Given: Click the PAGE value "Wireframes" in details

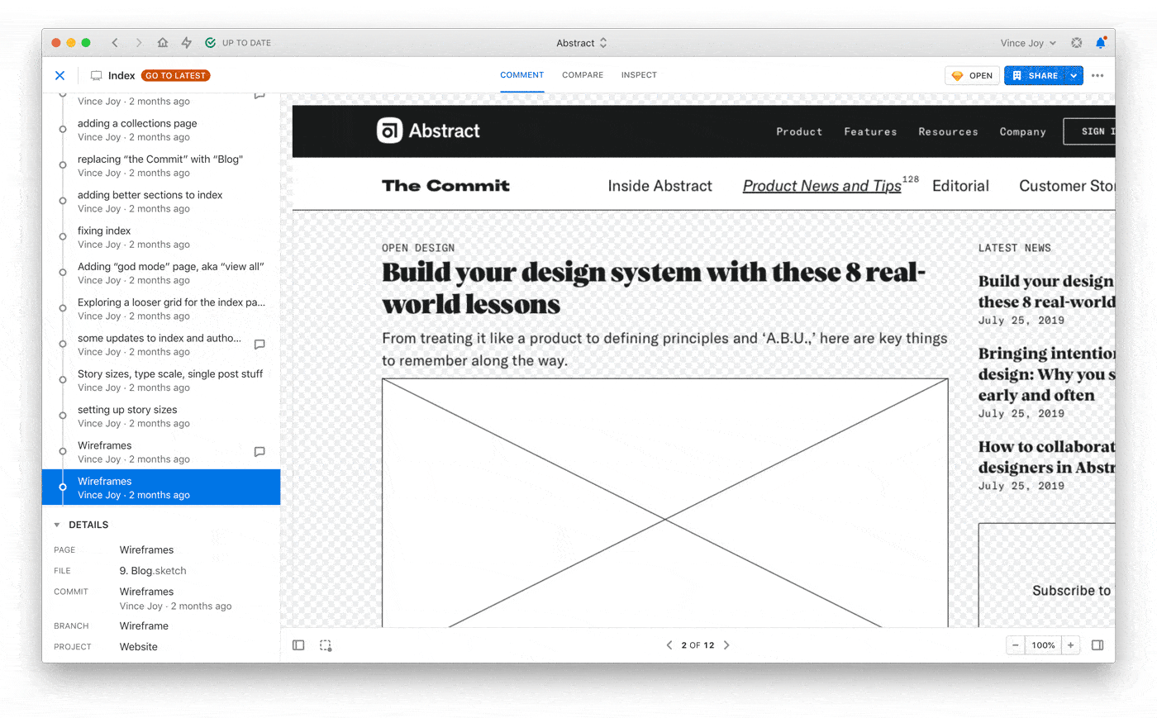Looking at the screenshot, I should (146, 550).
